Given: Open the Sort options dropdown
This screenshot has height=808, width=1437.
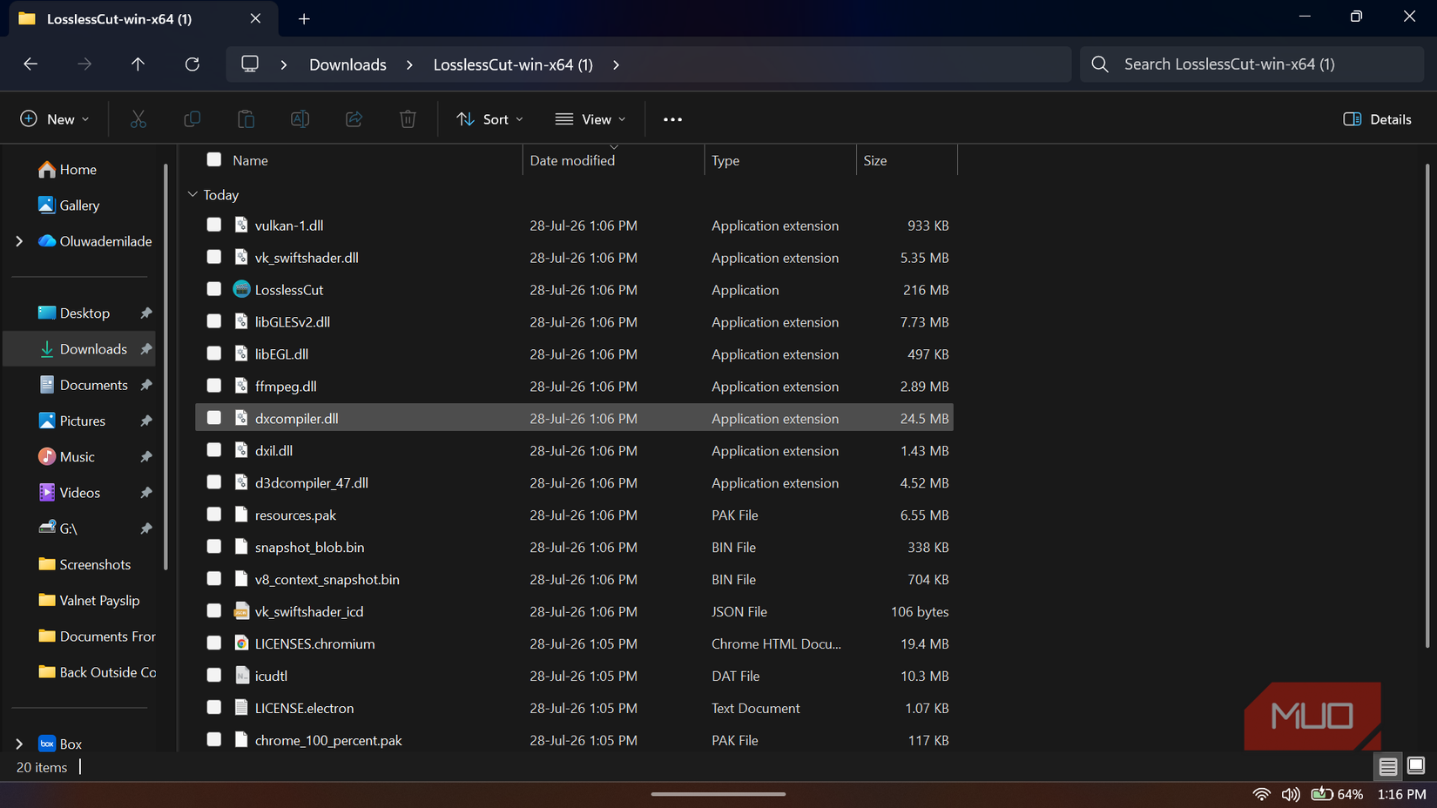Looking at the screenshot, I should (x=490, y=119).
